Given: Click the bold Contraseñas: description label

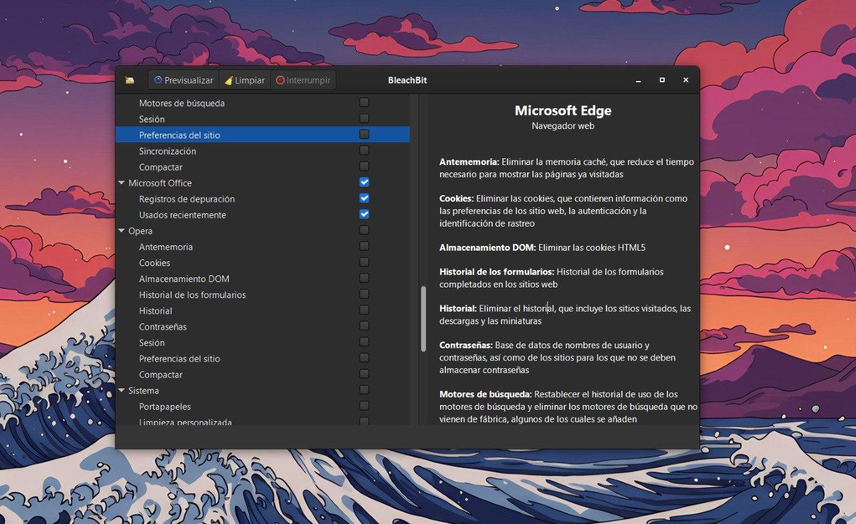Looking at the screenshot, I should (466, 345).
